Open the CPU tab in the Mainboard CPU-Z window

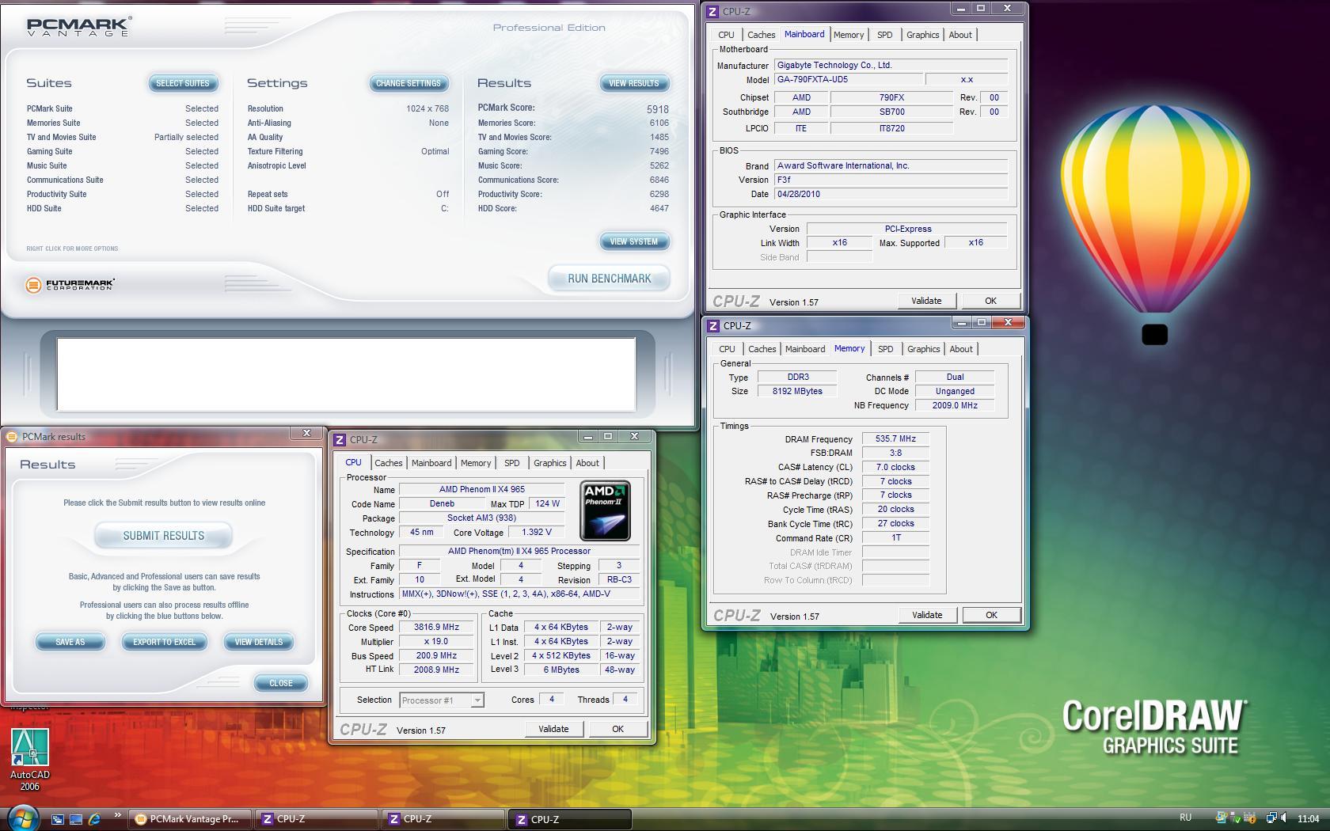pos(726,35)
